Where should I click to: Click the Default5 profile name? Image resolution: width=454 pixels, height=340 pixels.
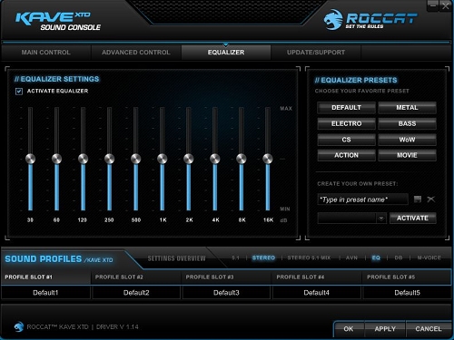click(407, 293)
